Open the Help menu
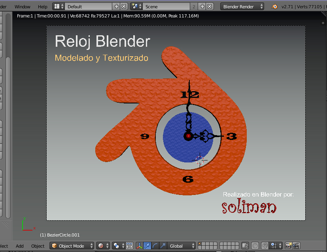This screenshot has width=327, height=252. tap(43, 7)
